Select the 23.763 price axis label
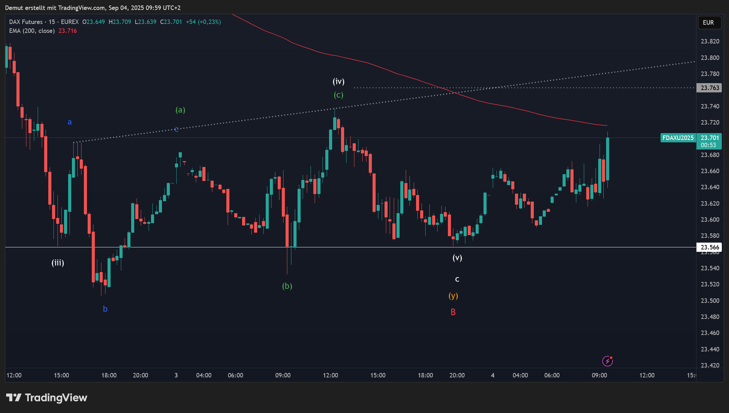 point(709,88)
